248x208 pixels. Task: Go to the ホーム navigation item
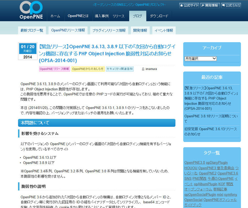coord(55,16)
